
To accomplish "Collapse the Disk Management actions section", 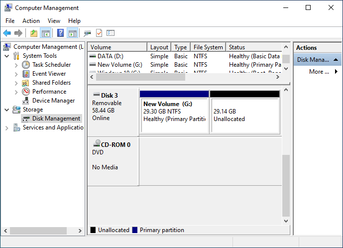I will 336,60.
